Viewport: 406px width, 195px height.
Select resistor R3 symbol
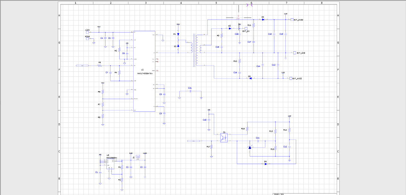click(x=119, y=50)
